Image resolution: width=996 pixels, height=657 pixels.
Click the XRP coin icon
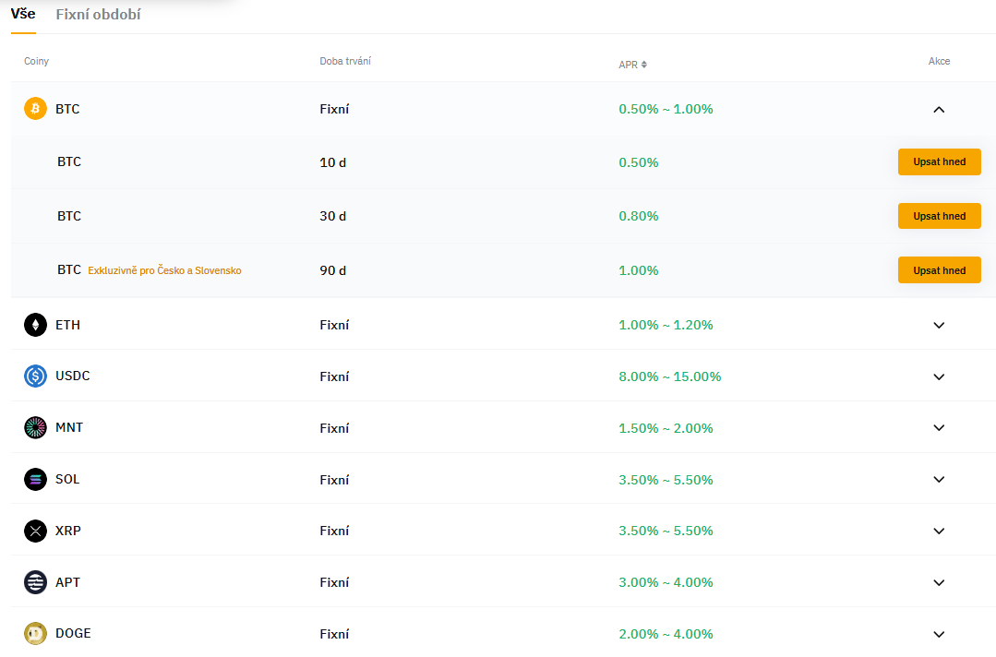pyautogui.click(x=35, y=532)
